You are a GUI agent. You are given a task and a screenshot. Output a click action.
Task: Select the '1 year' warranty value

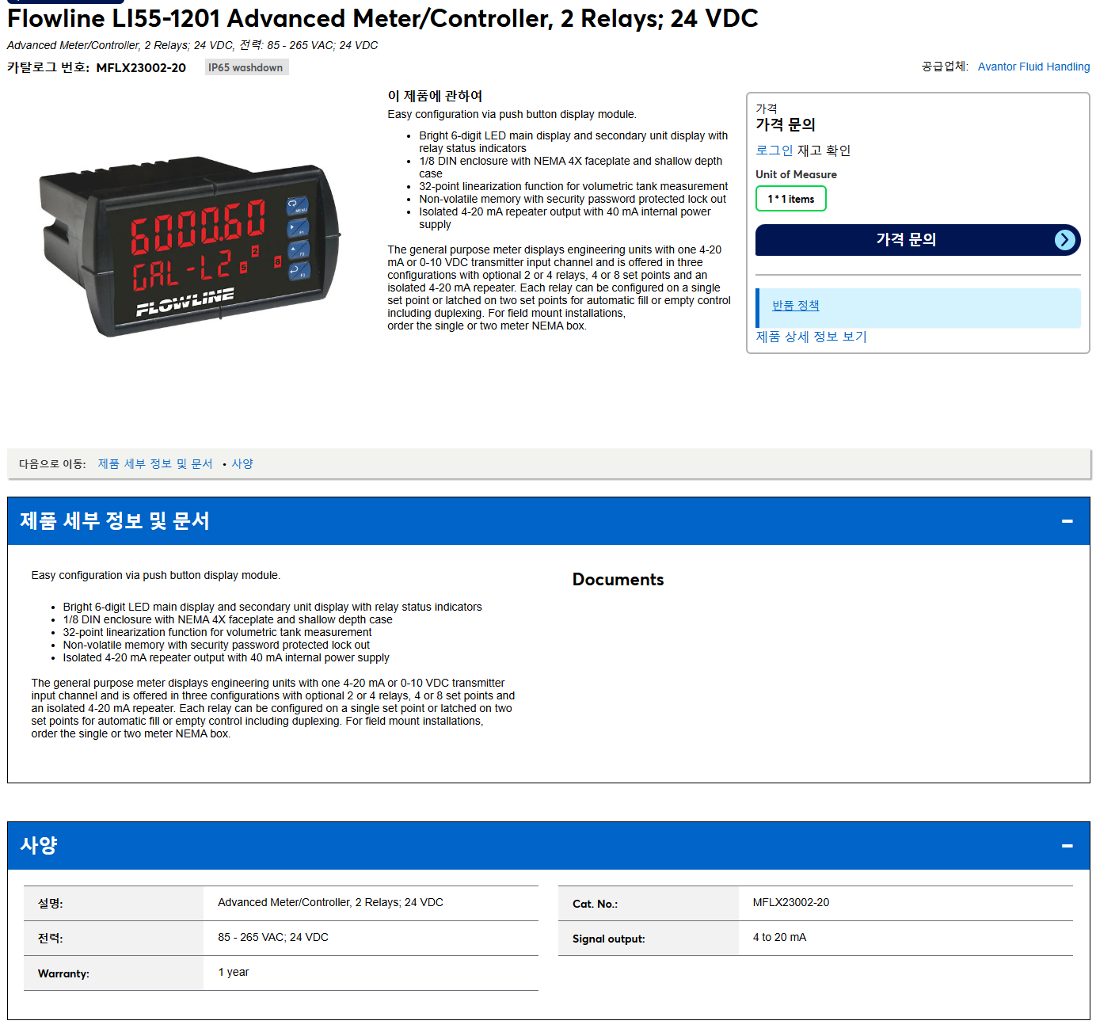click(x=234, y=972)
